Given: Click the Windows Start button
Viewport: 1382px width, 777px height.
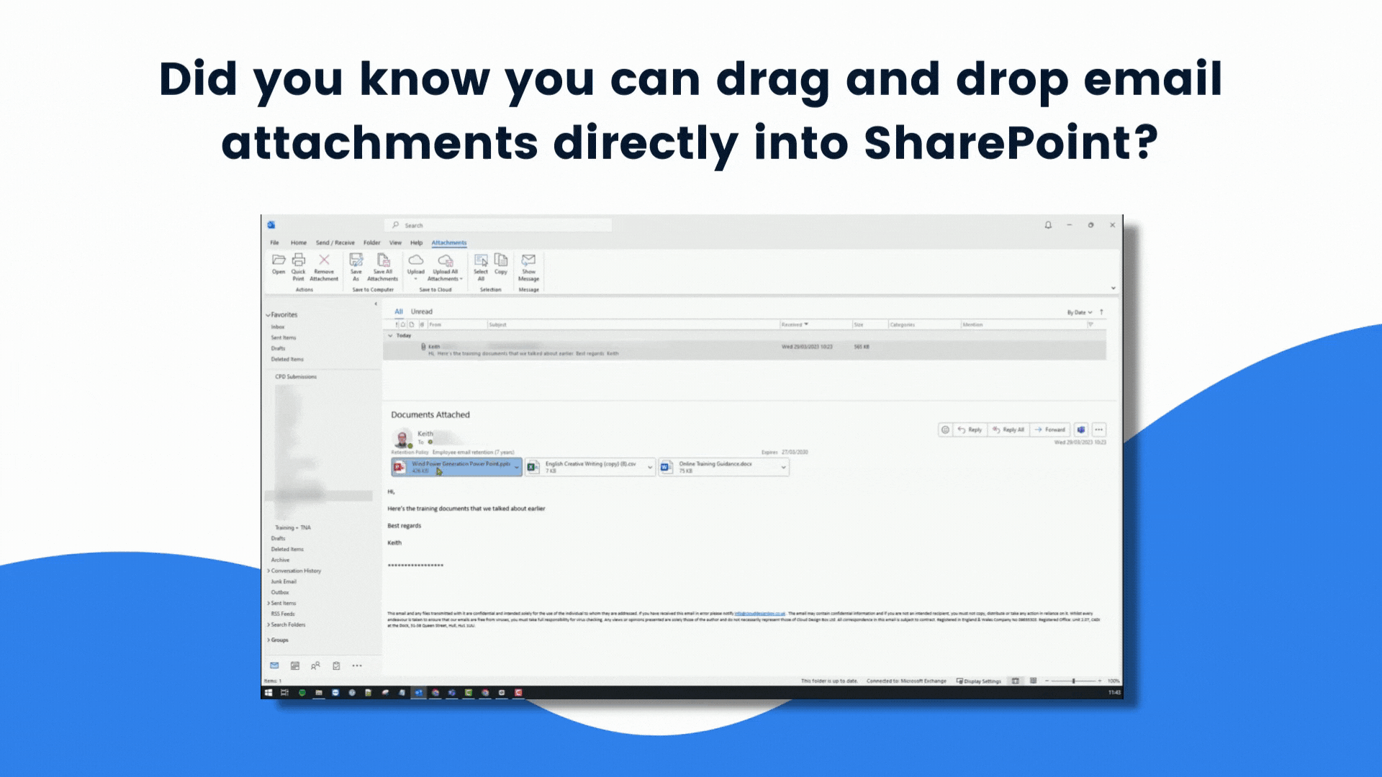Looking at the screenshot, I should [268, 693].
